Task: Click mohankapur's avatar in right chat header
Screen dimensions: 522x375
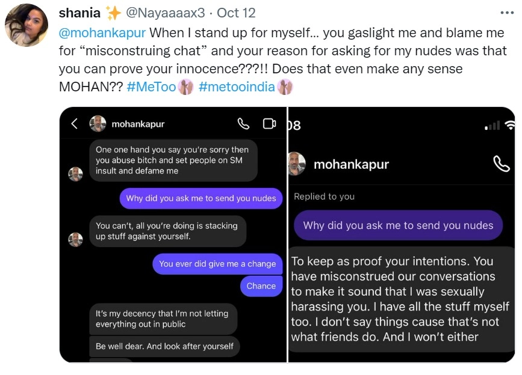Action: [296, 164]
